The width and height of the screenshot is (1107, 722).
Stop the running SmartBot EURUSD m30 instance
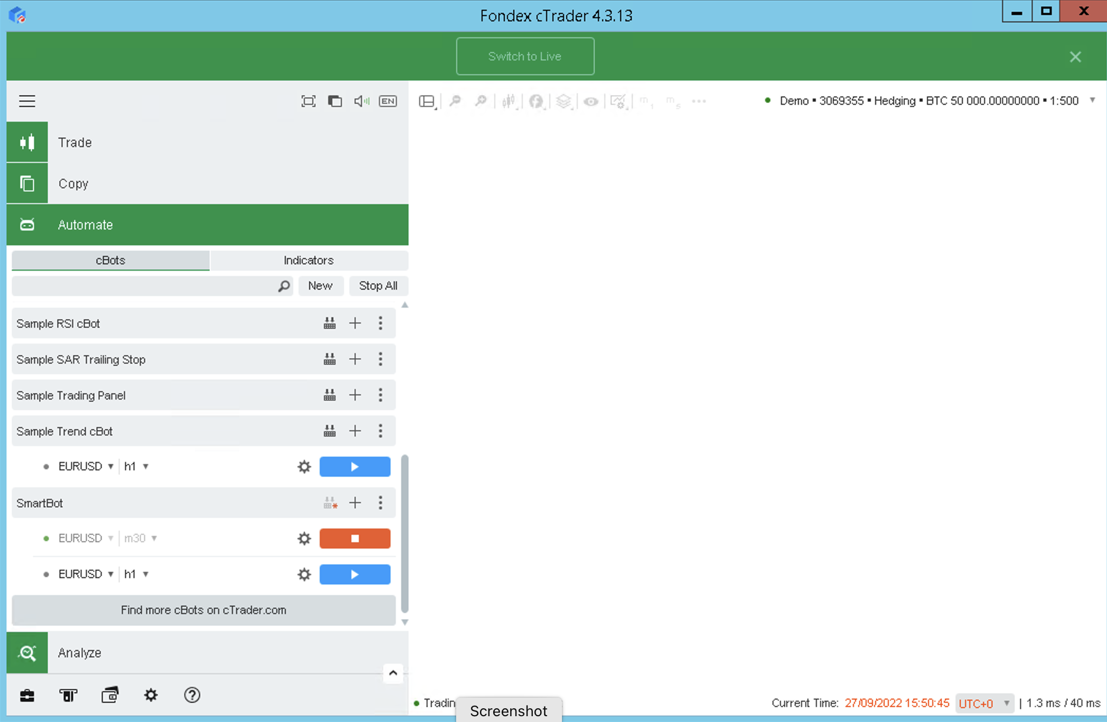(x=355, y=539)
